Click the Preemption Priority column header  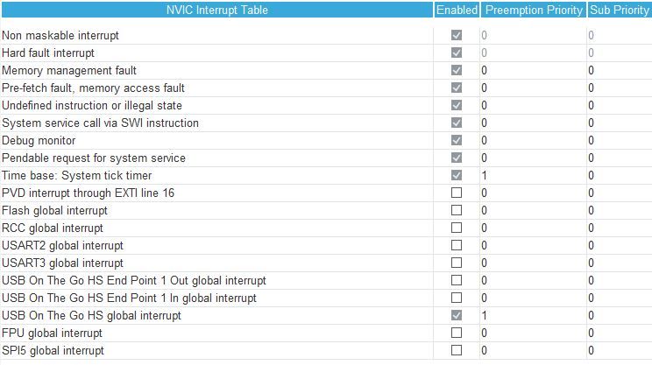pyautogui.click(x=534, y=10)
